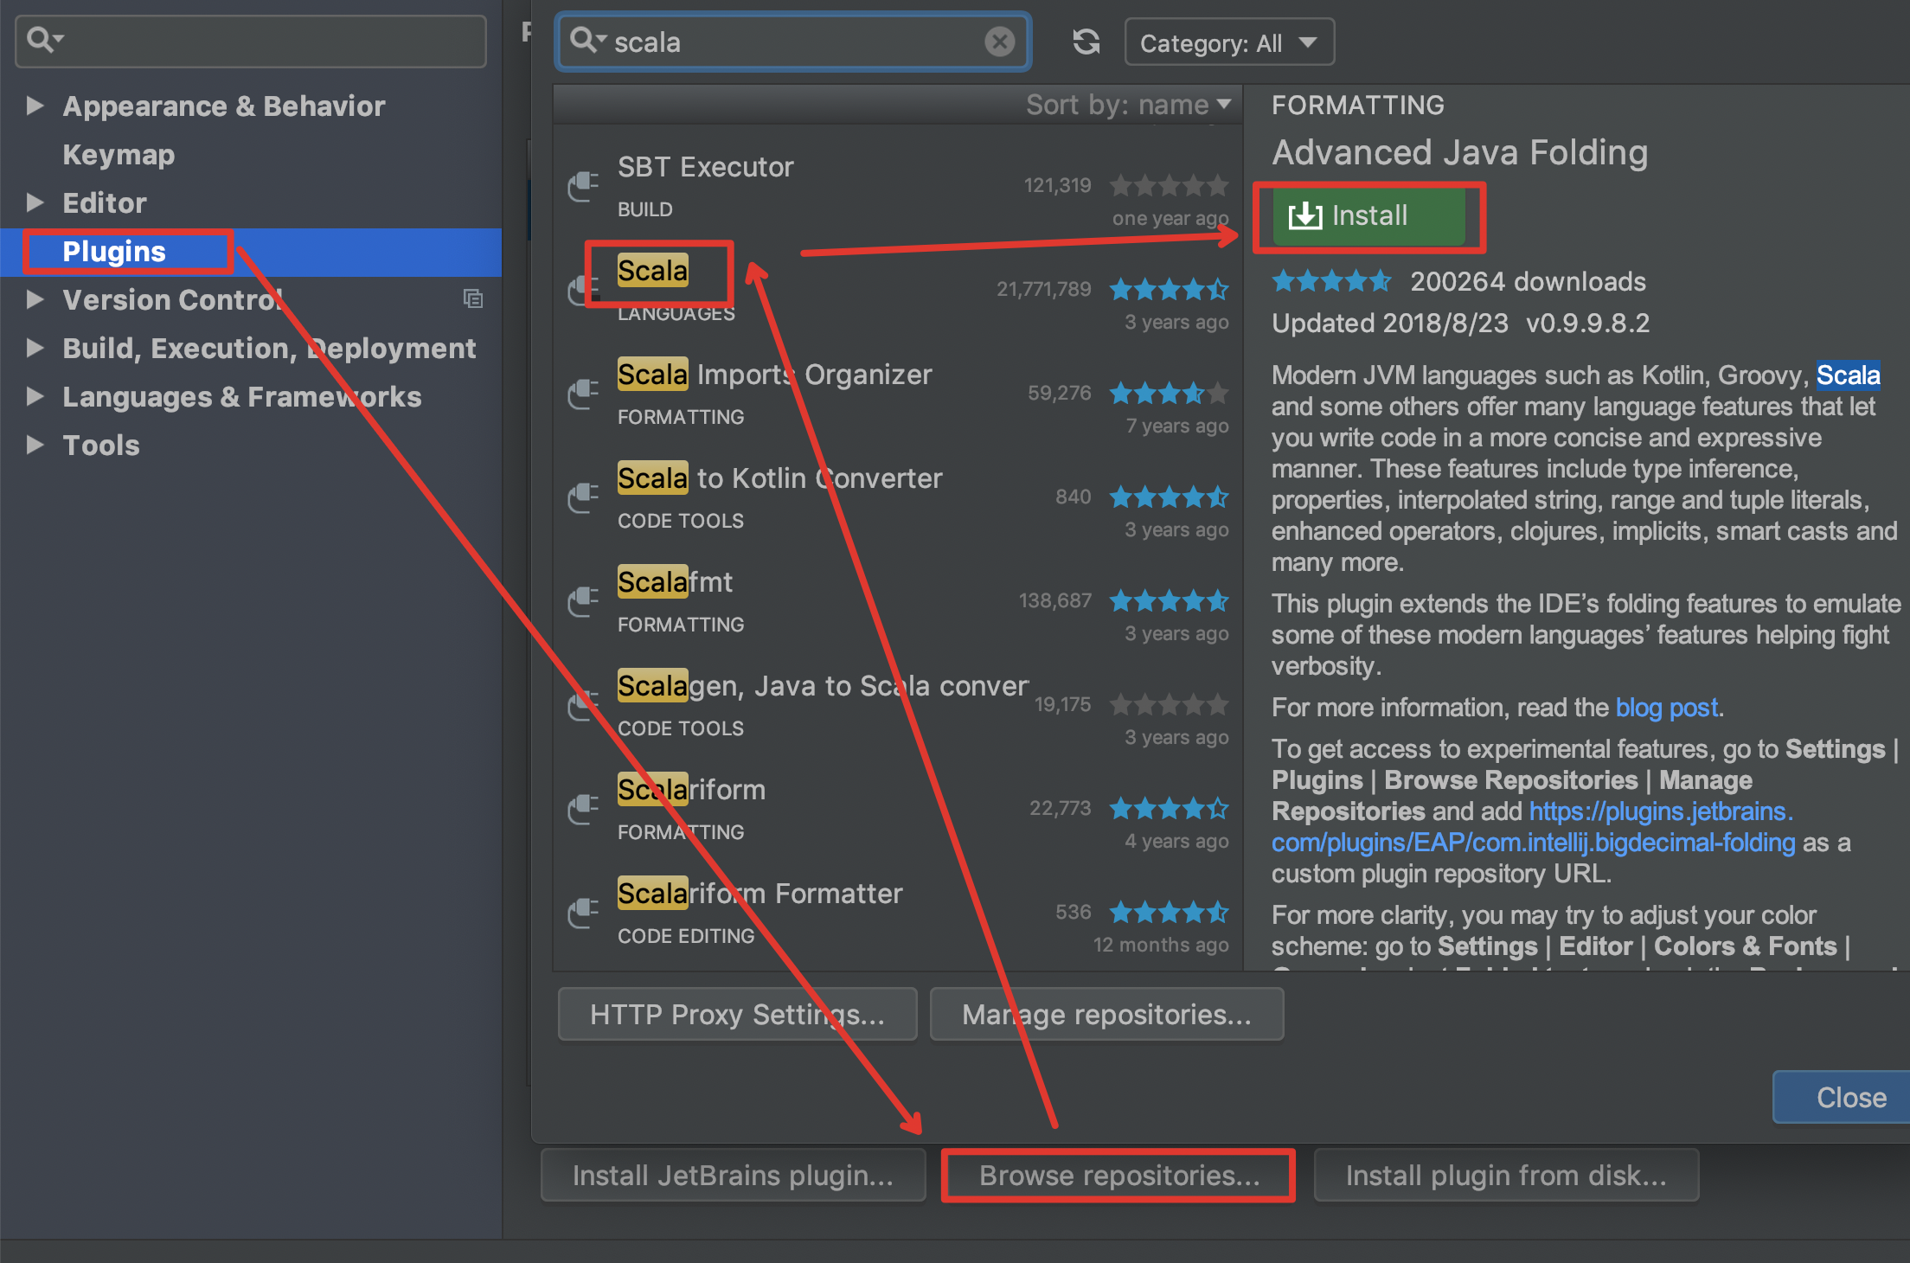1910x1263 pixels.
Task: Open the Category: All dropdown
Action: 1228,42
